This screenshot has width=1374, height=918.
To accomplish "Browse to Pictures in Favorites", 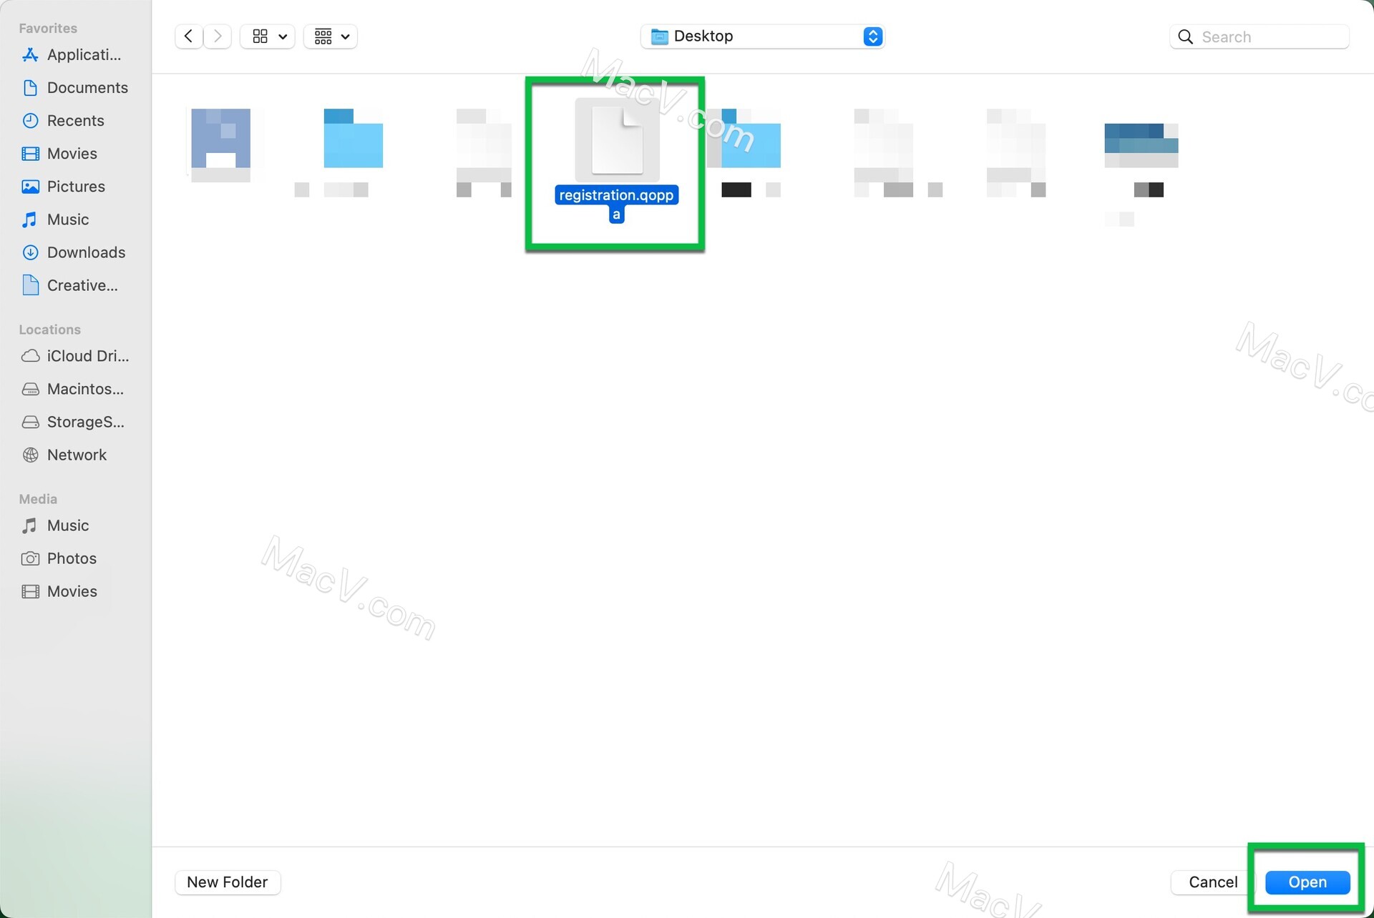I will 75,187.
